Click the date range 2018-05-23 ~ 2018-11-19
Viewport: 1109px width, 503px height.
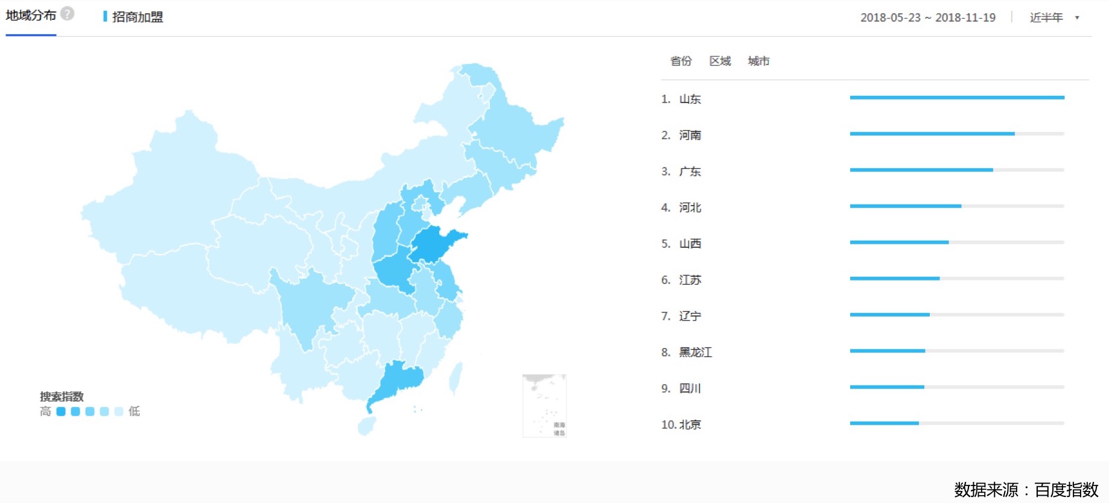coord(927,17)
